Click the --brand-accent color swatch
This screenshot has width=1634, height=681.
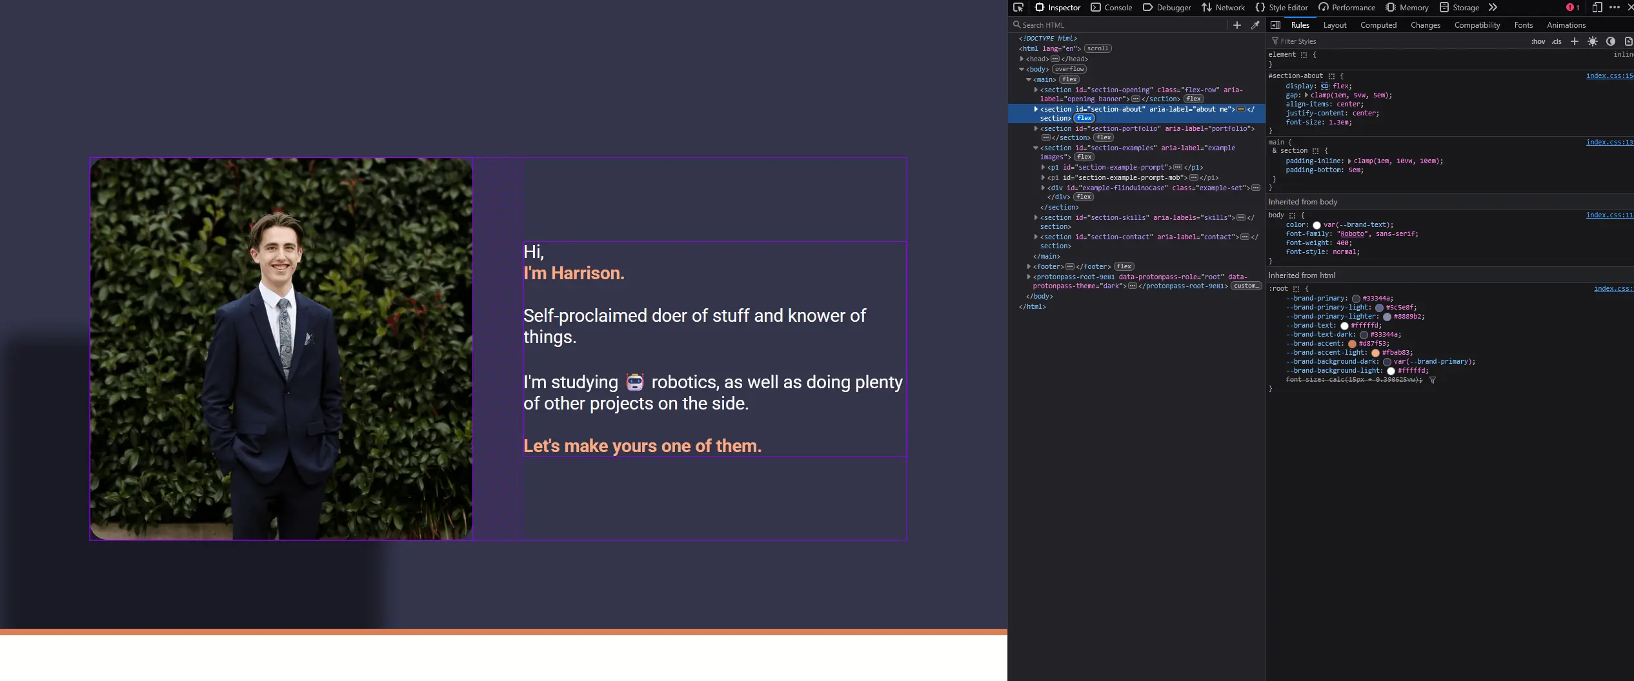click(1352, 344)
